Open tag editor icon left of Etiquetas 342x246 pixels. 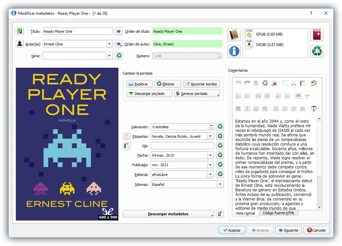126,136
